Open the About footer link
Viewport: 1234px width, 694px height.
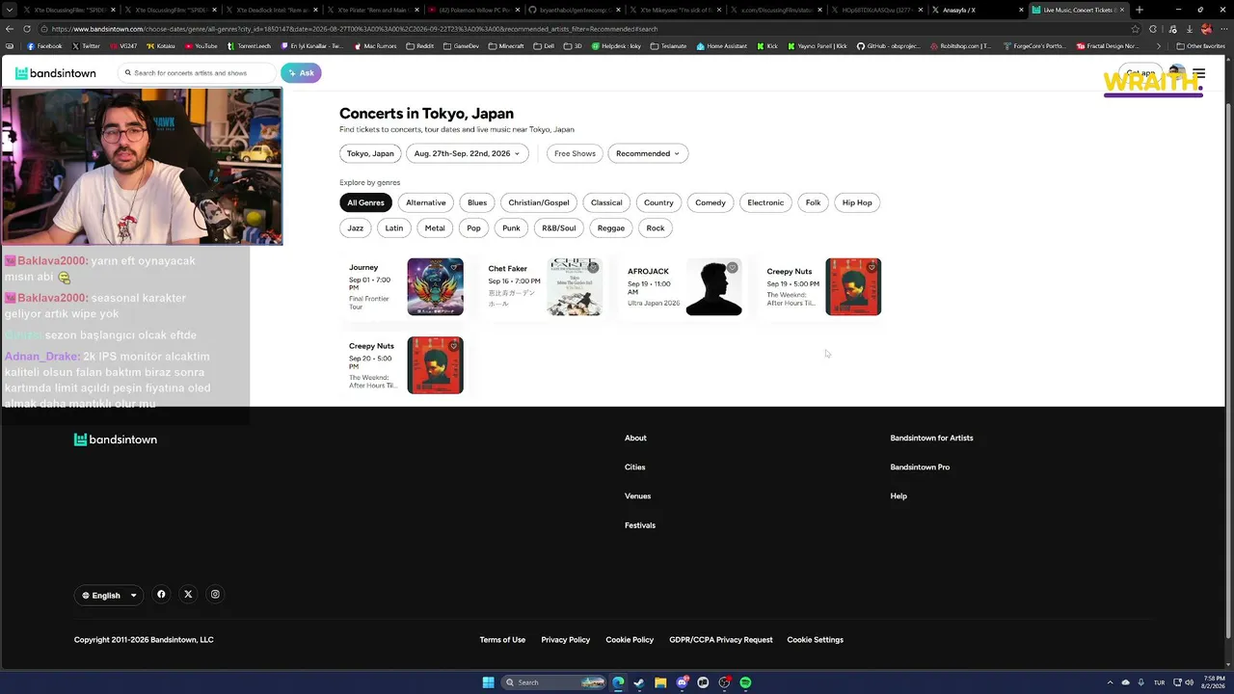635,439
